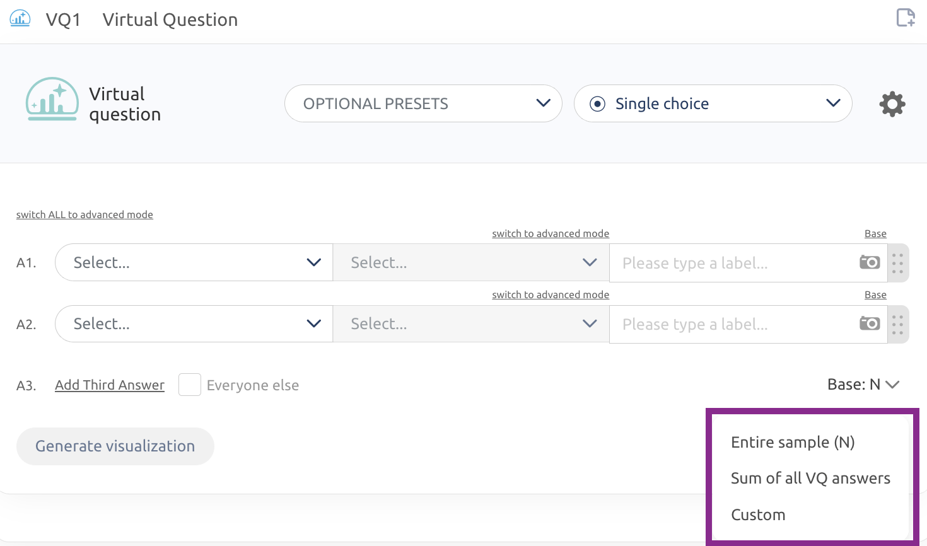
Task: Choose Sum of all VQ answers option
Action: pos(810,478)
